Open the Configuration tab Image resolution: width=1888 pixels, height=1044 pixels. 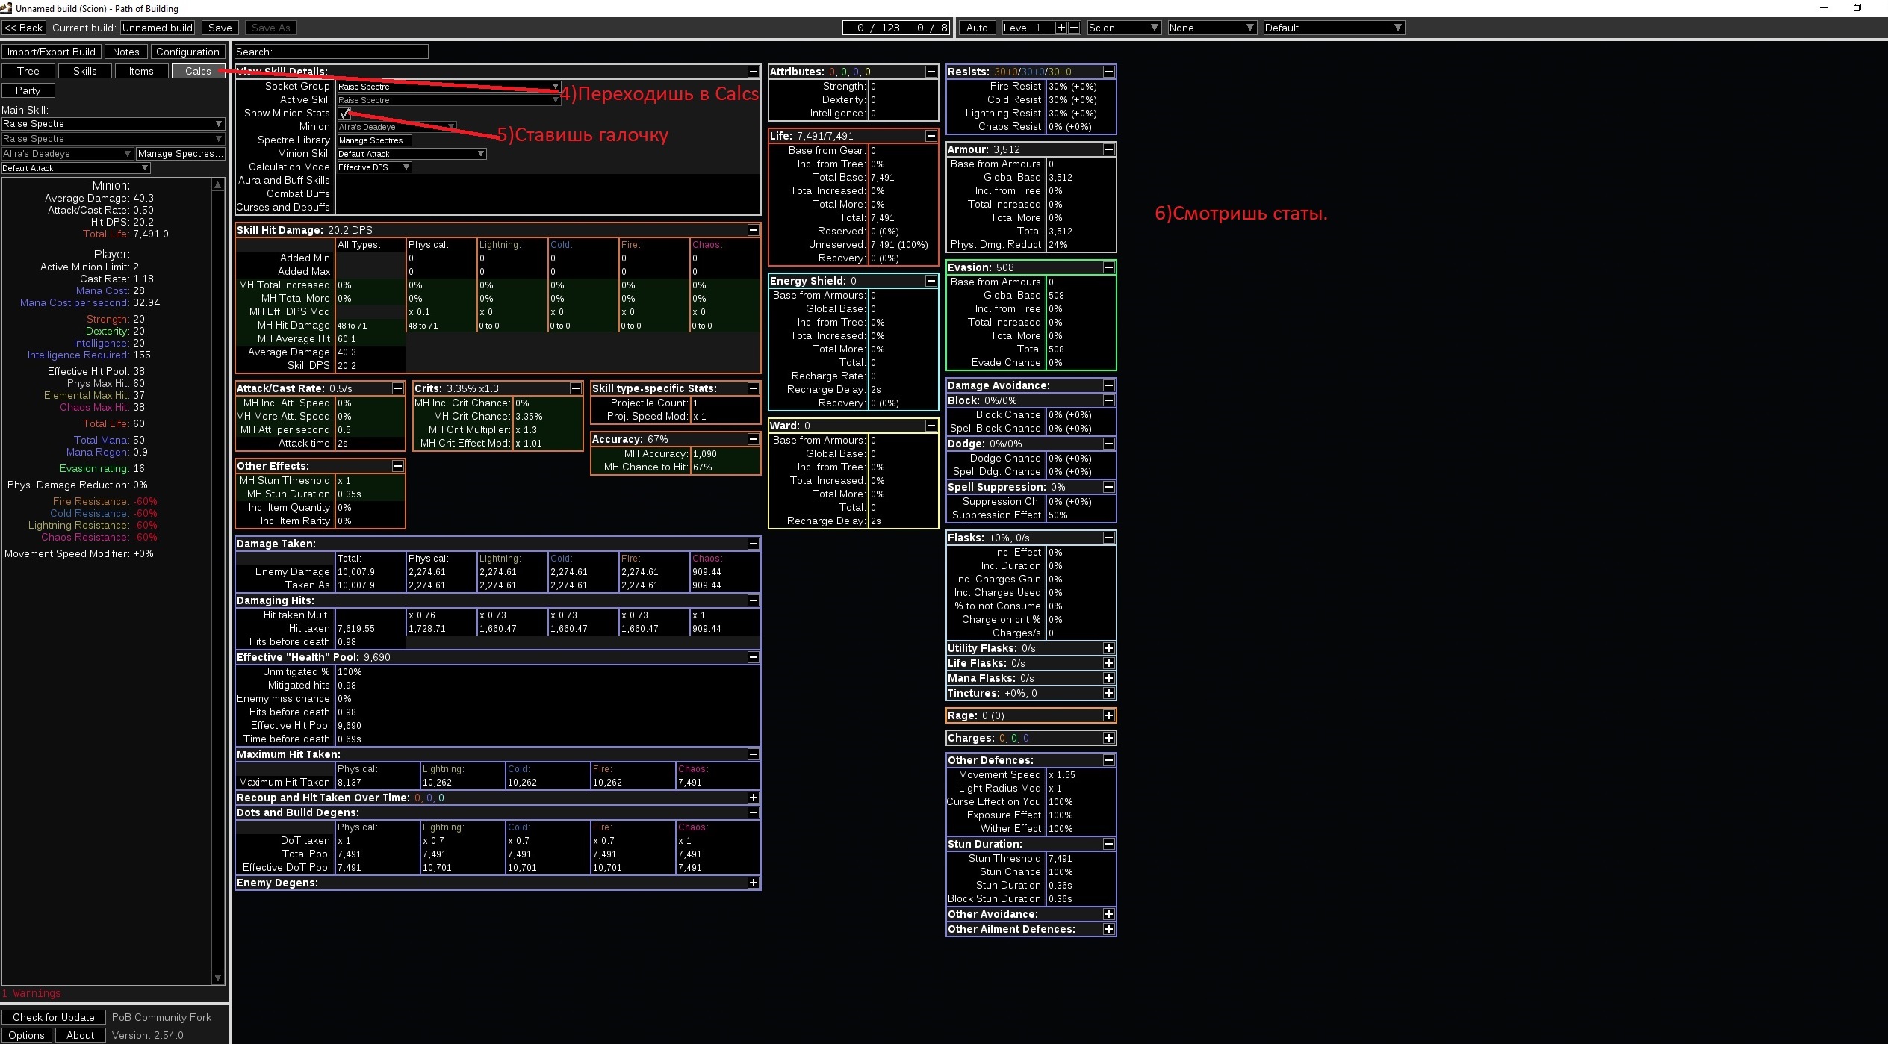tap(187, 52)
